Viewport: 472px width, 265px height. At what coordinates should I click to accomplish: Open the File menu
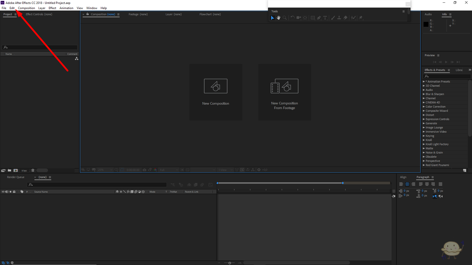(x=4, y=8)
